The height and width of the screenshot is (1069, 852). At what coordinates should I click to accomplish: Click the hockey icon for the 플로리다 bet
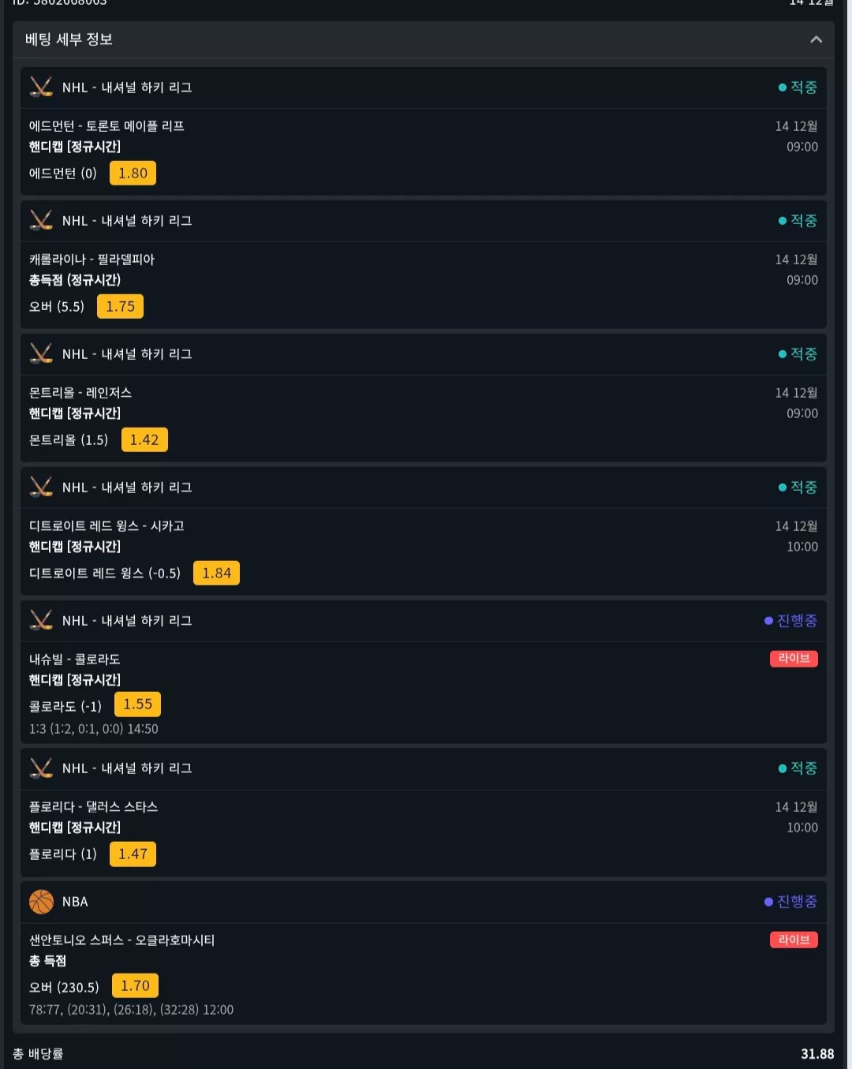click(41, 768)
